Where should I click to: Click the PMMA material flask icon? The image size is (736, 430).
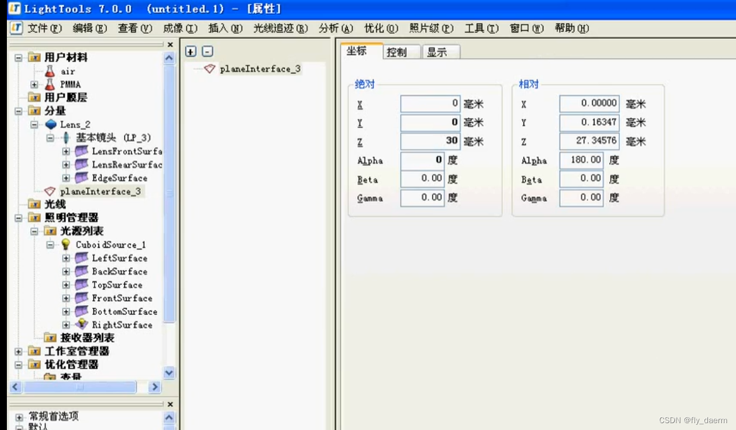pos(50,84)
